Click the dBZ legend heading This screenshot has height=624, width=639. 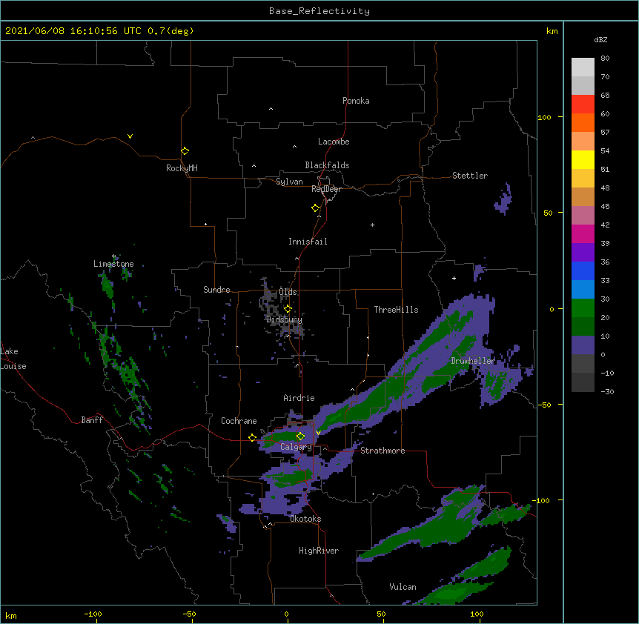point(600,40)
